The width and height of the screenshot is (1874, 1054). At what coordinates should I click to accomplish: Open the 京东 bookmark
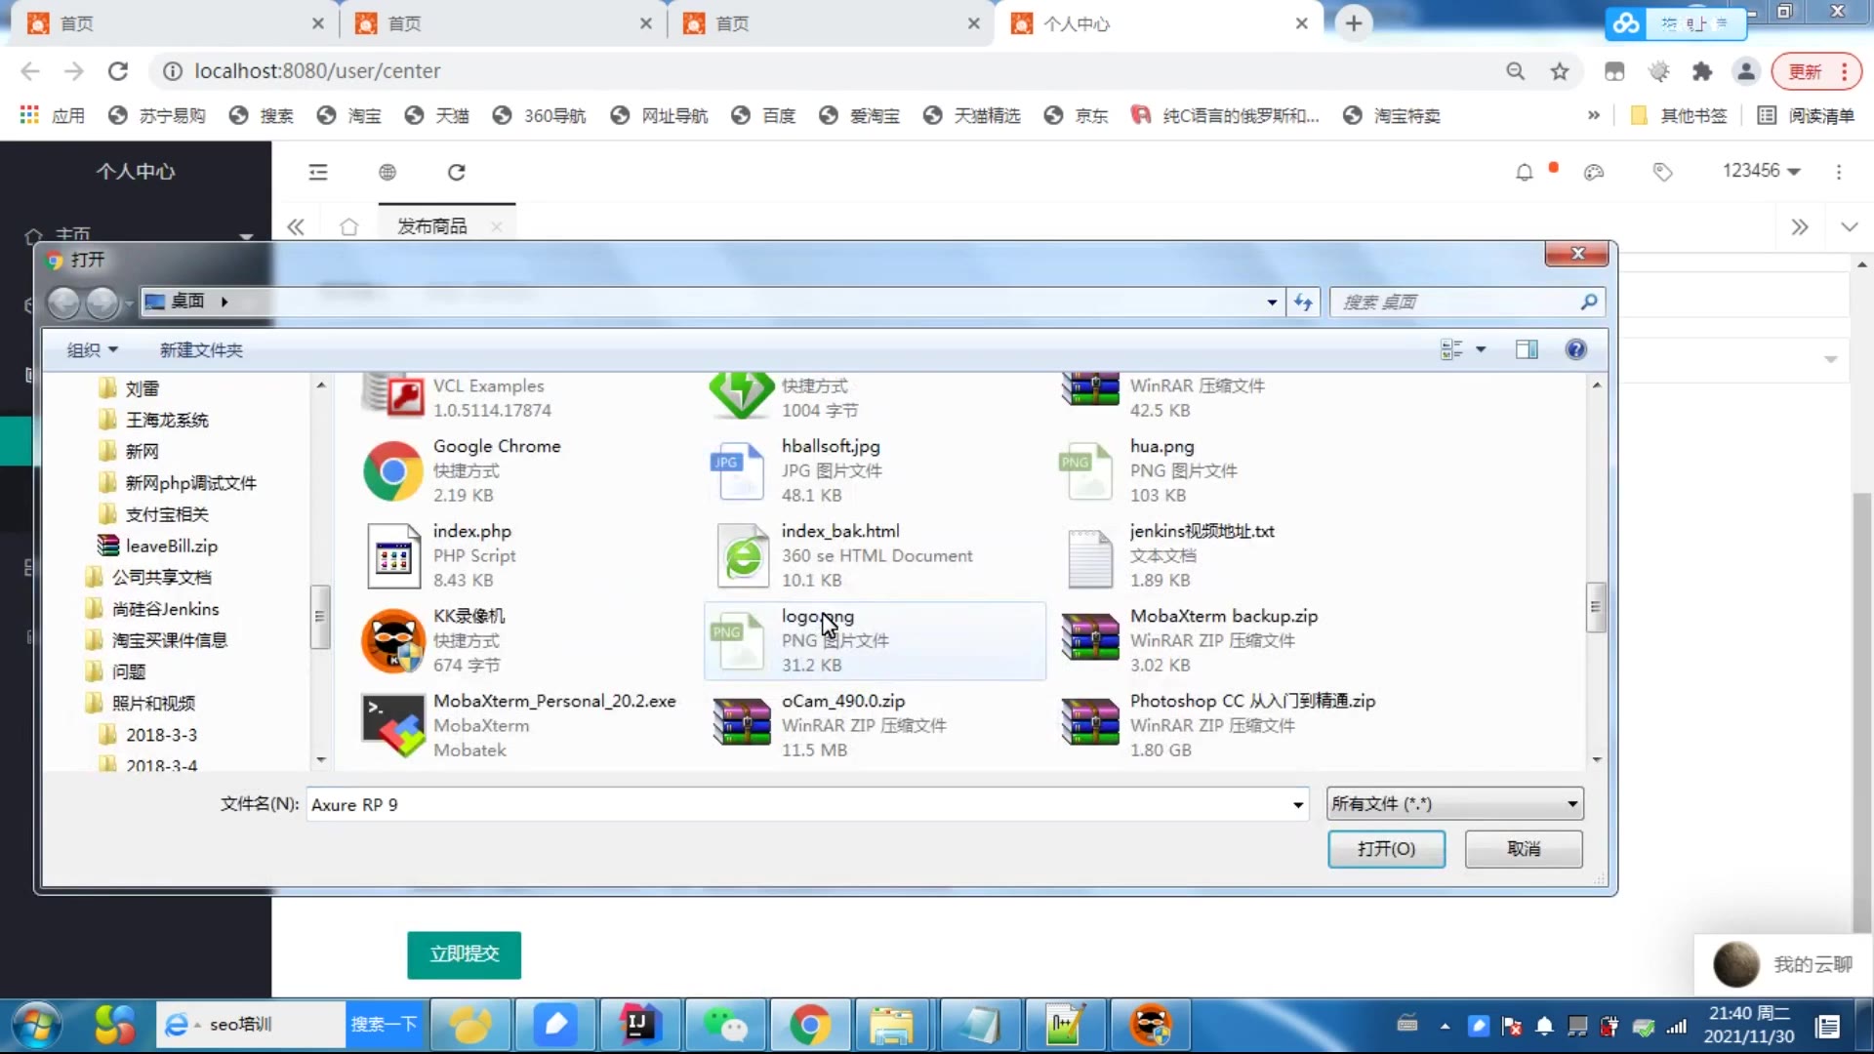pyautogui.click(x=1076, y=115)
